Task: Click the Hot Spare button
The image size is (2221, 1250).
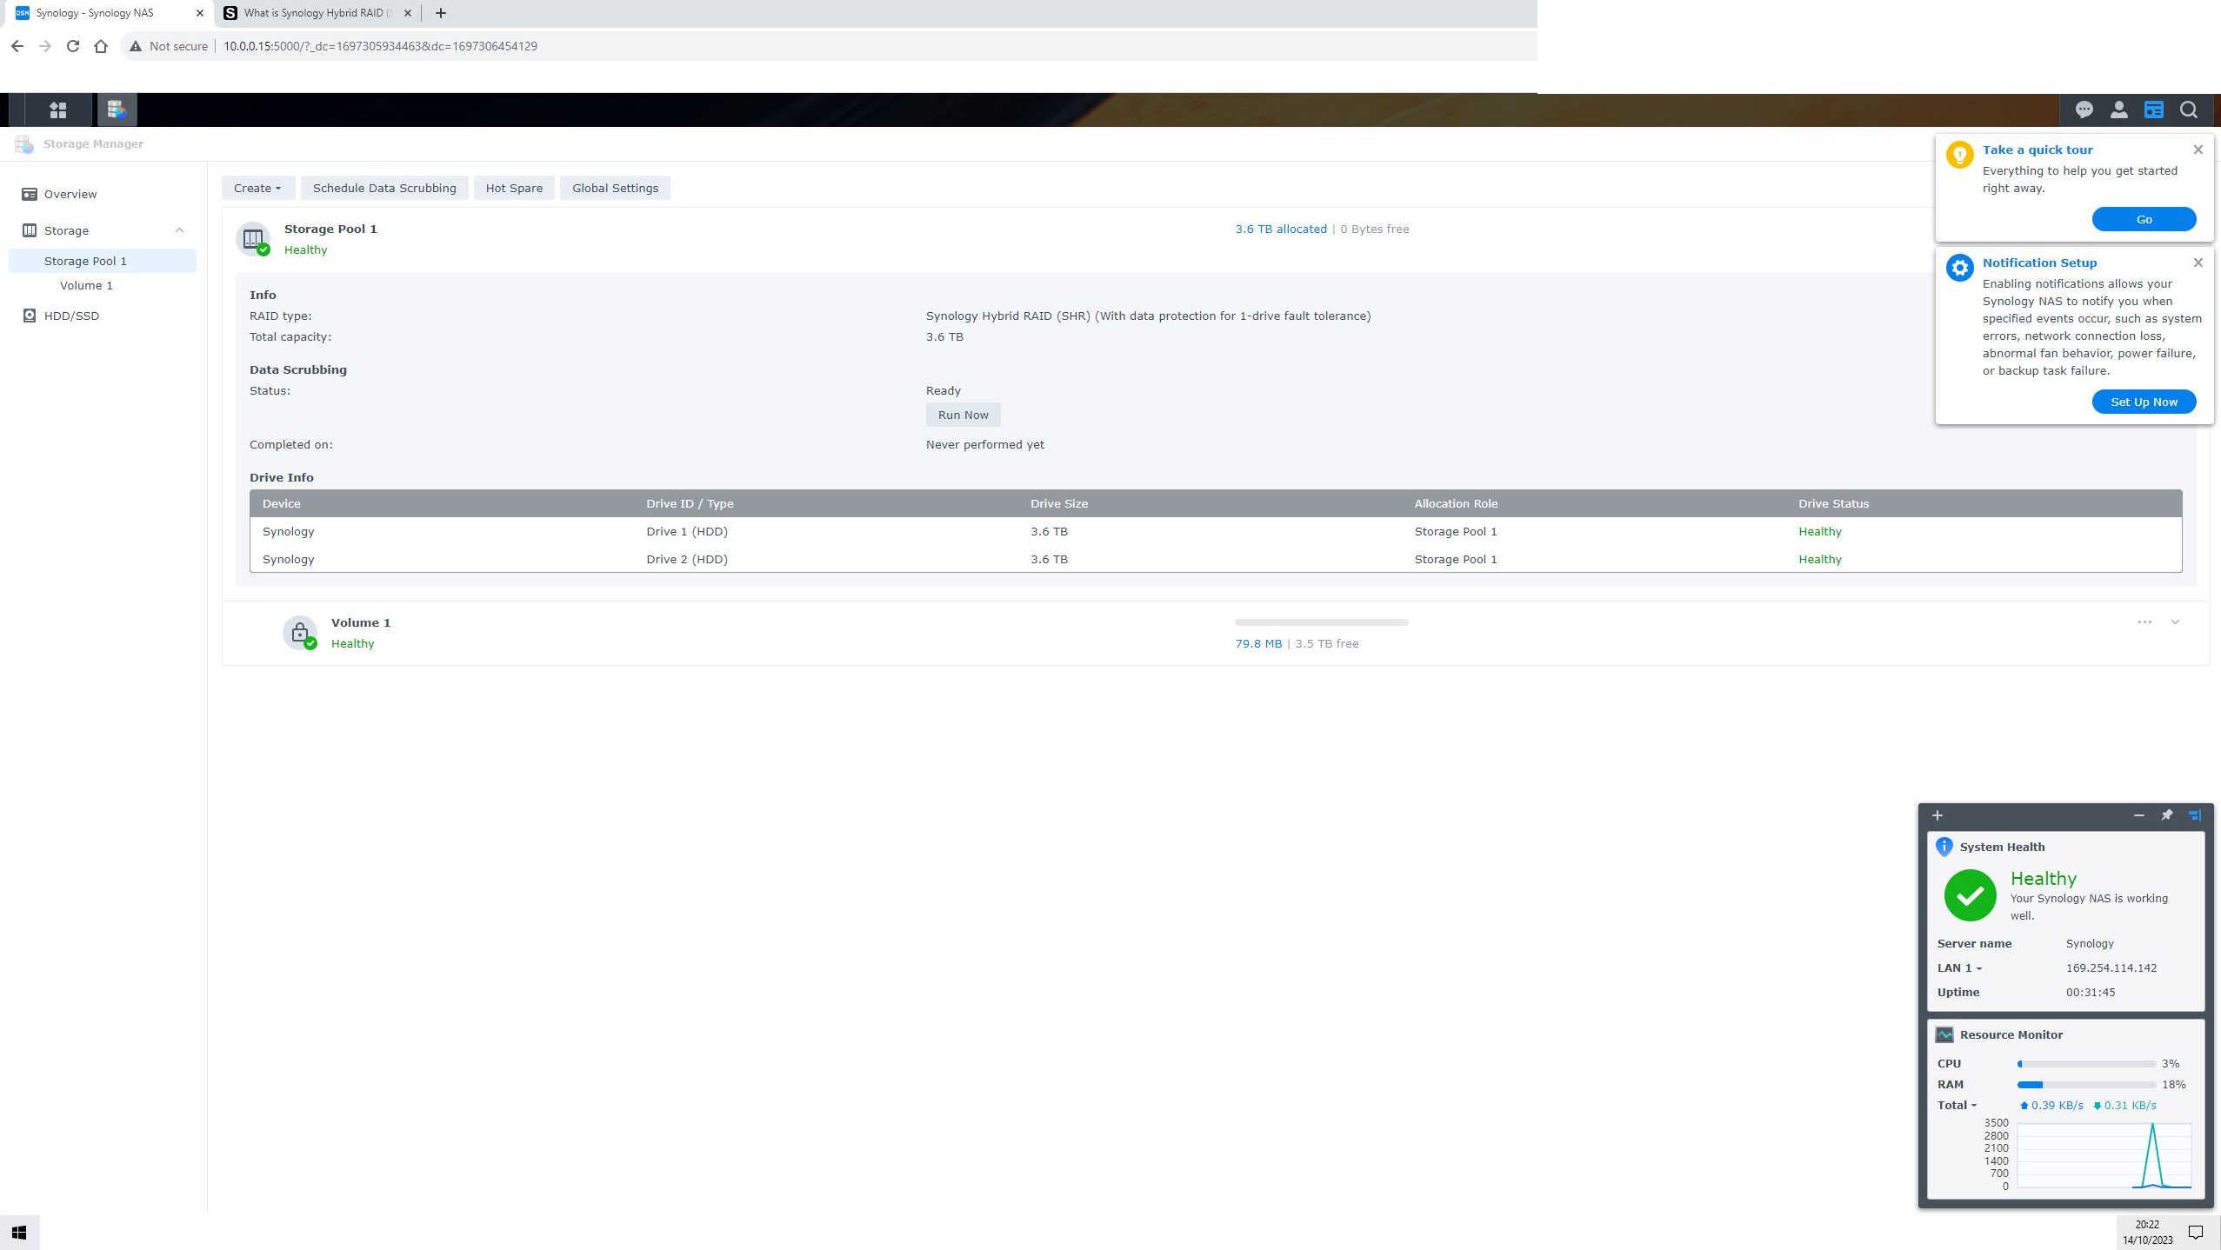Action: (x=514, y=188)
